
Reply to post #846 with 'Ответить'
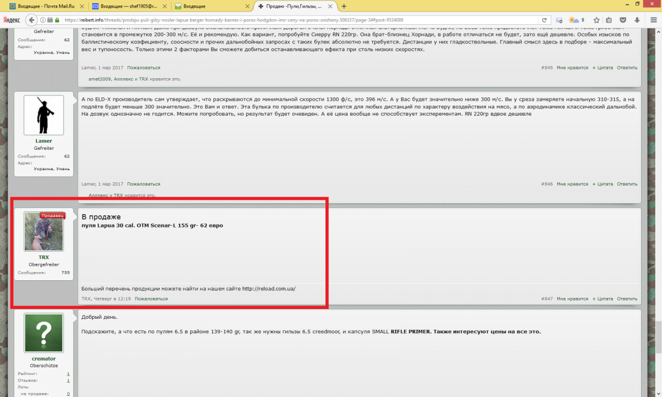click(x=627, y=184)
